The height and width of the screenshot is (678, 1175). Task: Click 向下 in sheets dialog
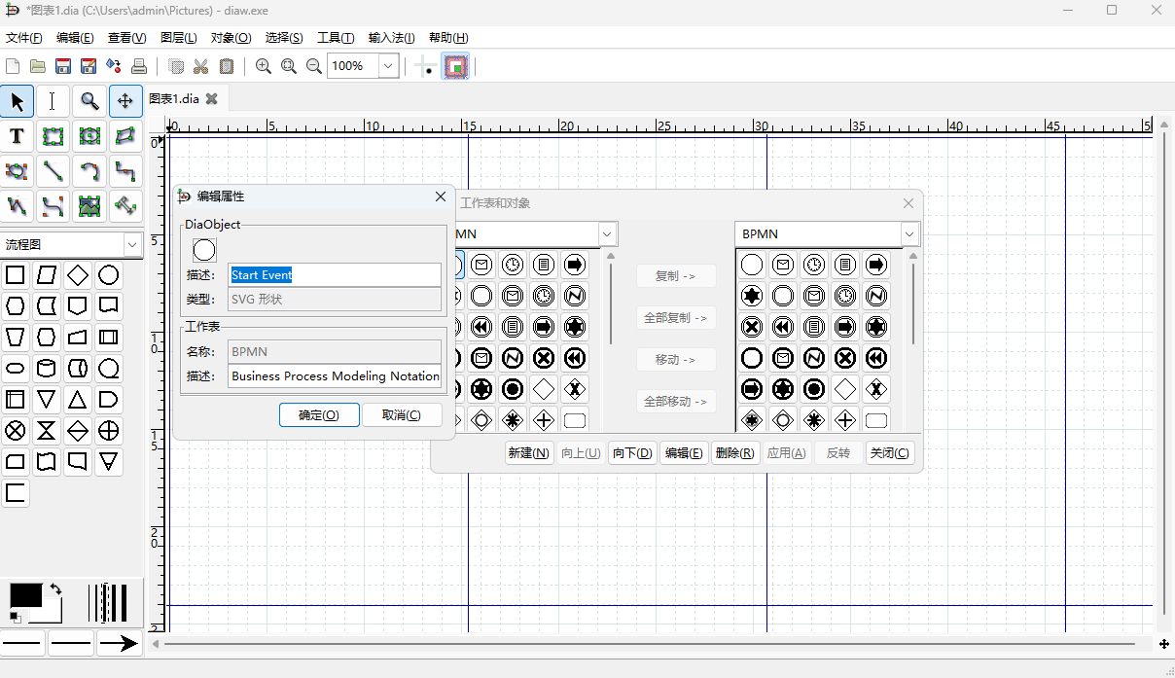coord(632,453)
